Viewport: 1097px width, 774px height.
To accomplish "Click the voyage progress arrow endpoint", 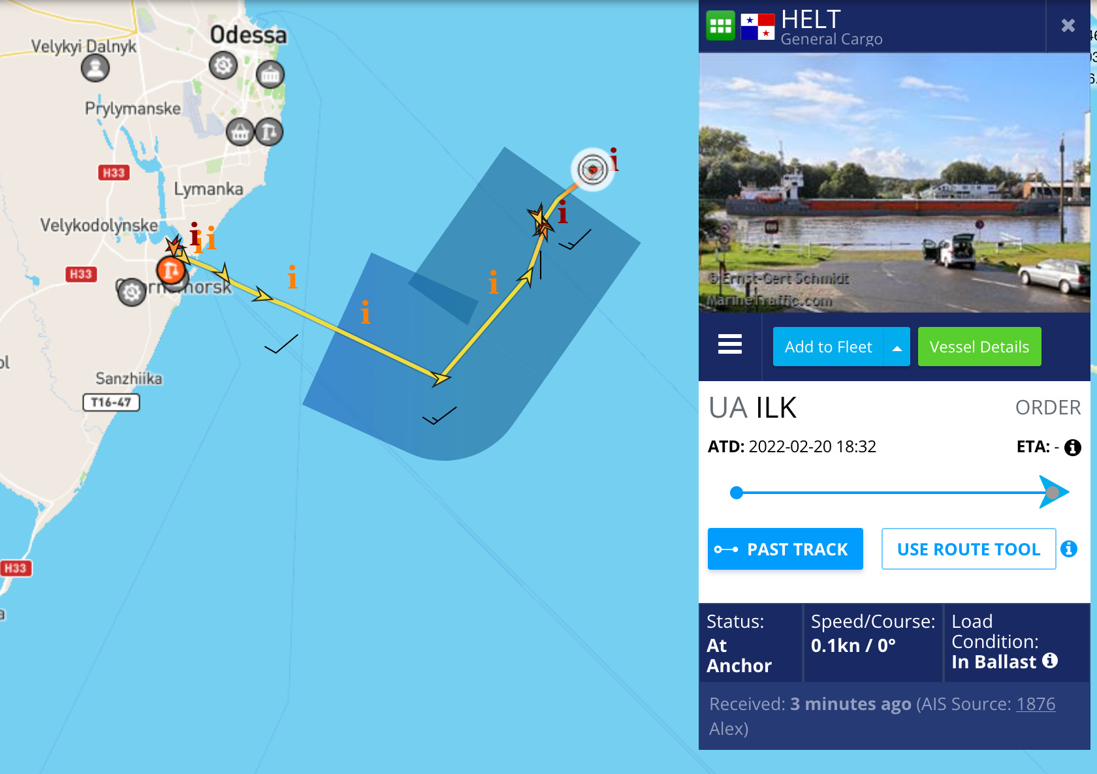I will [x=1053, y=492].
